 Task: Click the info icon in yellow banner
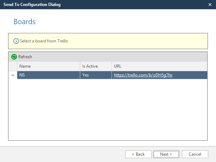(16, 41)
